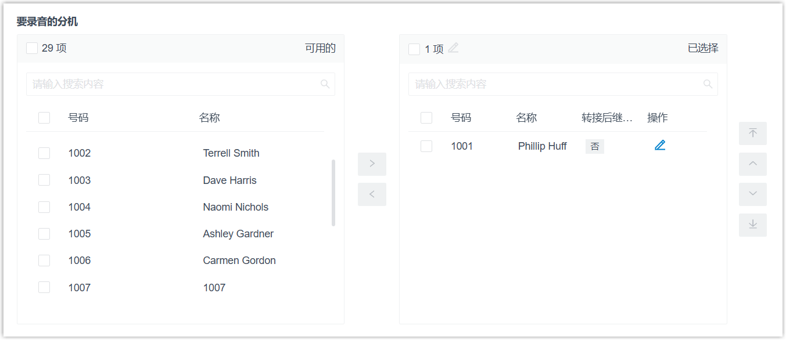
Task: Click the move-down chevron icon
Action: (753, 194)
